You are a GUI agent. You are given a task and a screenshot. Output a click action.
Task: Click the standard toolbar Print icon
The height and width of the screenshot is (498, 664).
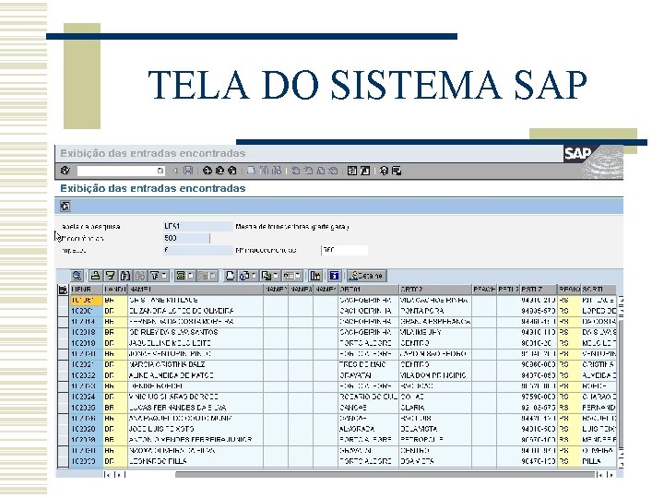coord(251,171)
